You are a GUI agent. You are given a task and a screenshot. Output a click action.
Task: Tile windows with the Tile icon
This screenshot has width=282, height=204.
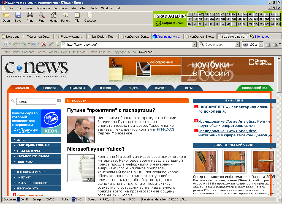point(77,15)
